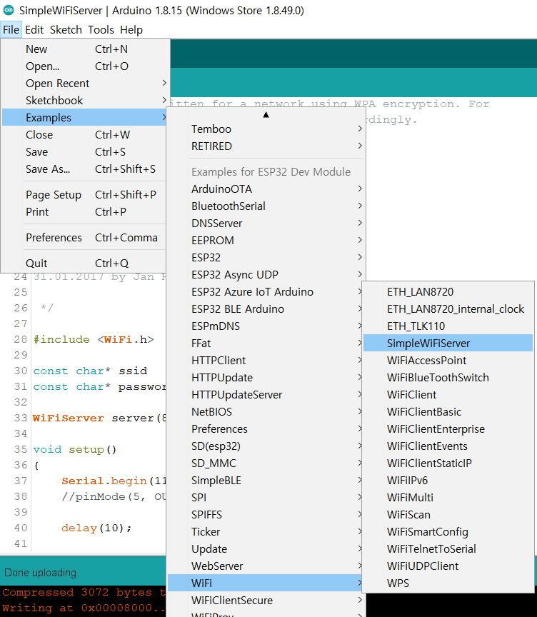Select Preferences from the File menu

coord(54,238)
